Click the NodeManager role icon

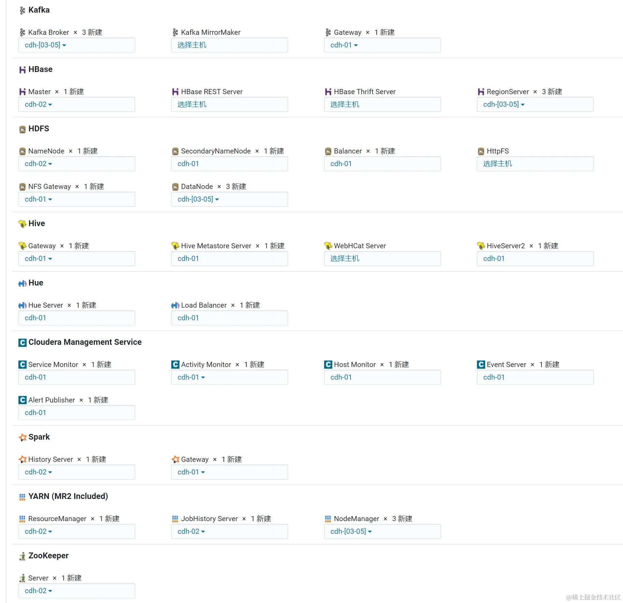[x=328, y=519]
